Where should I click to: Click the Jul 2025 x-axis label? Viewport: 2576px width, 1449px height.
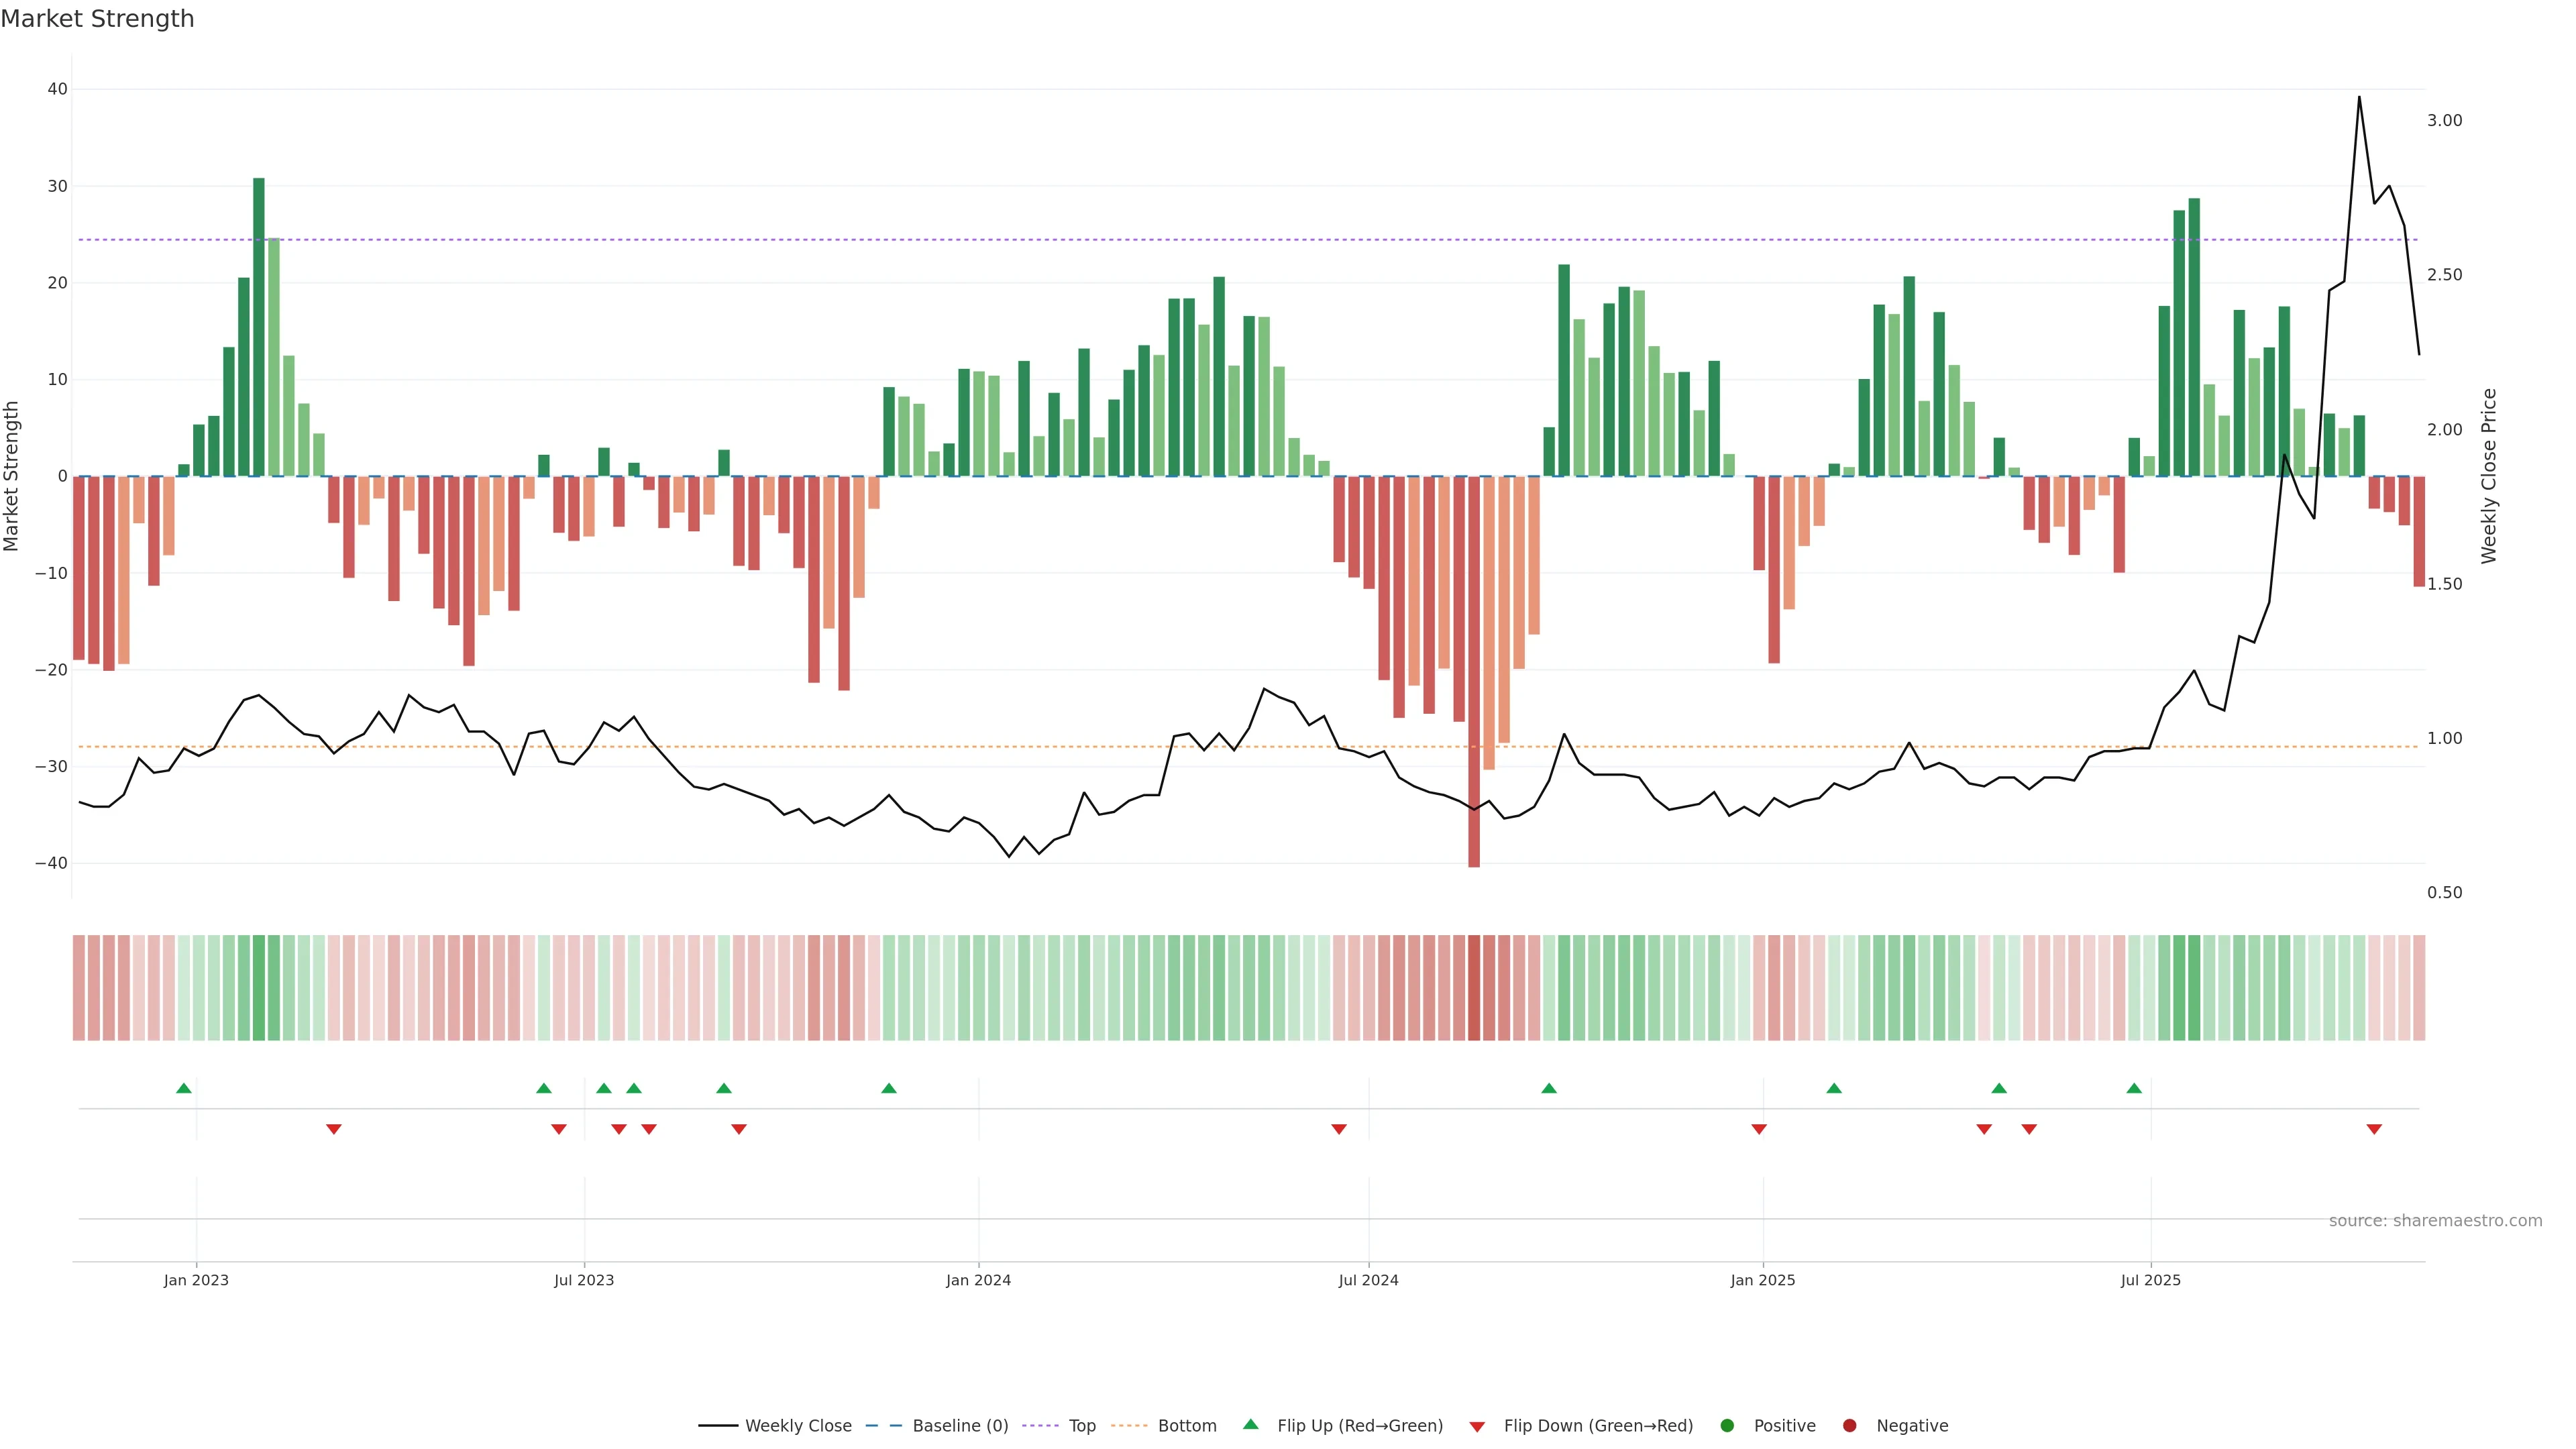(2150, 1280)
